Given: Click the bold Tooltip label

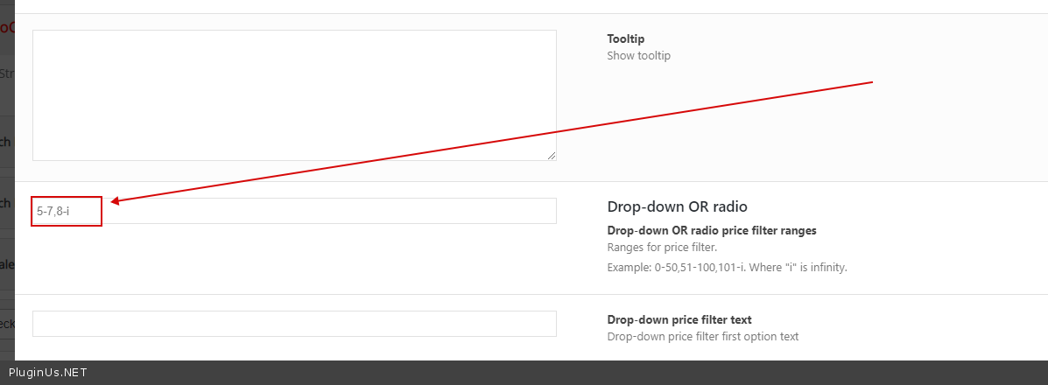Looking at the screenshot, I should 625,38.
